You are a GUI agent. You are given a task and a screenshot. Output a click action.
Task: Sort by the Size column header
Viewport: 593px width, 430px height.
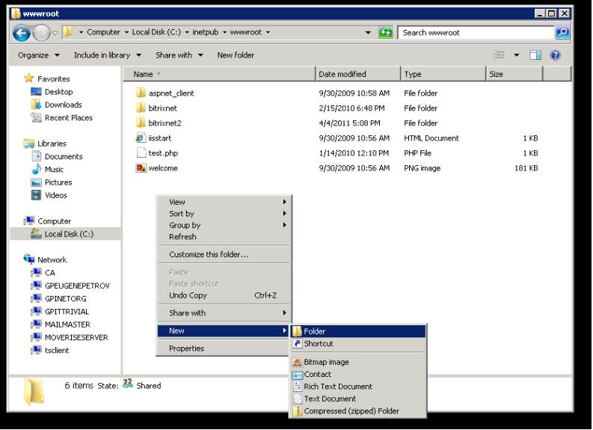(x=514, y=74)
